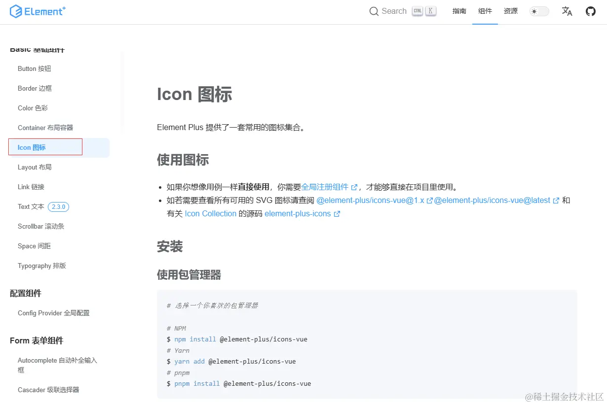
Task: Select Autocomplete 自动补全输入框 in sidebar
Action: [x=58, y=365]
